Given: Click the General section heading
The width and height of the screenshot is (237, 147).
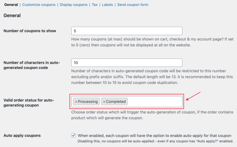Looking at the screenshot, I should pyautogui.click(x=12, y=15).
